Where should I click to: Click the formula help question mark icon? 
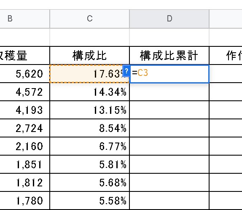pyautogui.click(x=126, y=71)
